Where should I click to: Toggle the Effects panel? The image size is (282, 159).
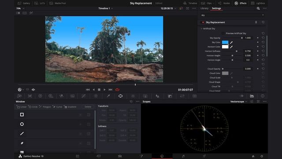click(241, 3)
